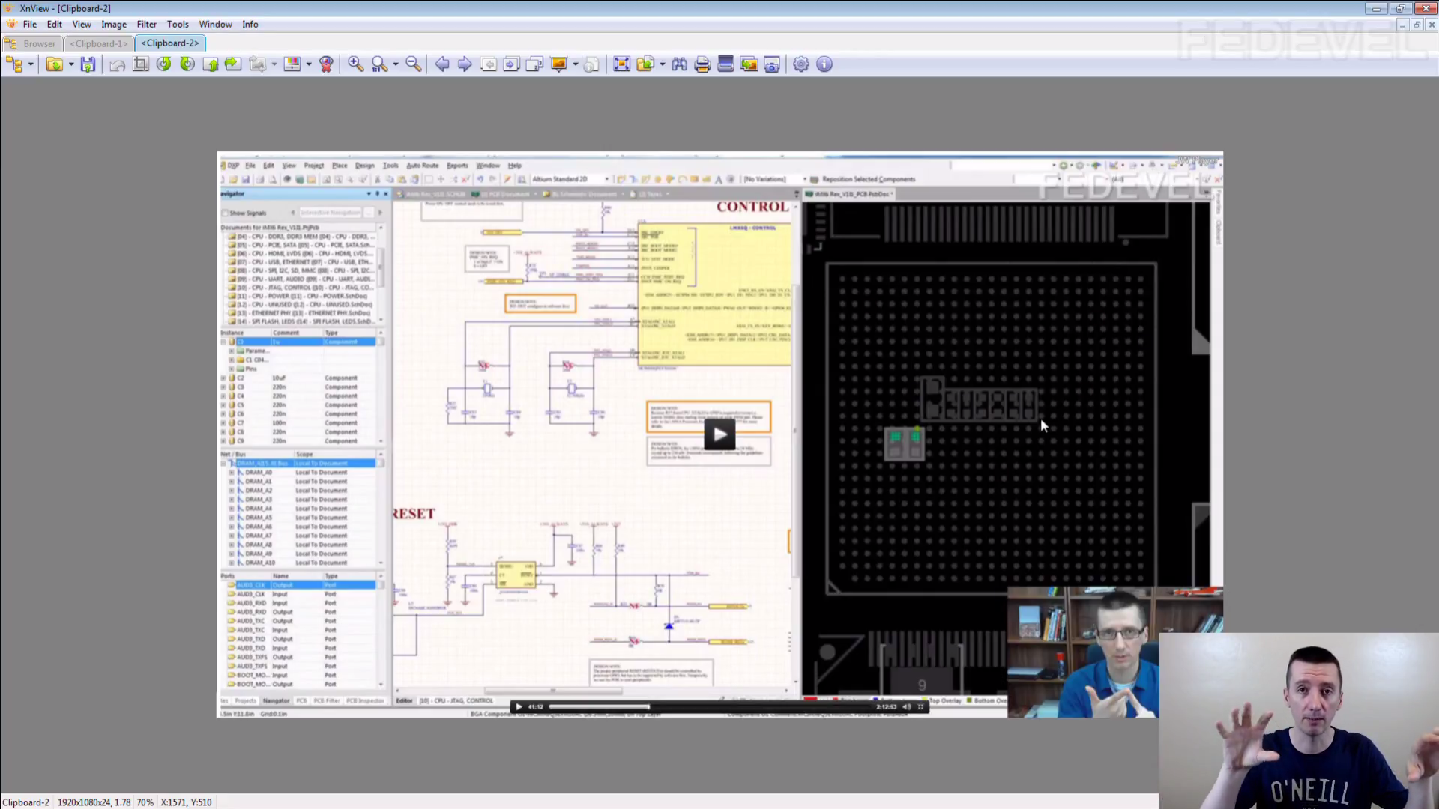Screen dimensions: 1439x809
Task: Click the Save file toolbar icon
Action: [x=88, y=64]
